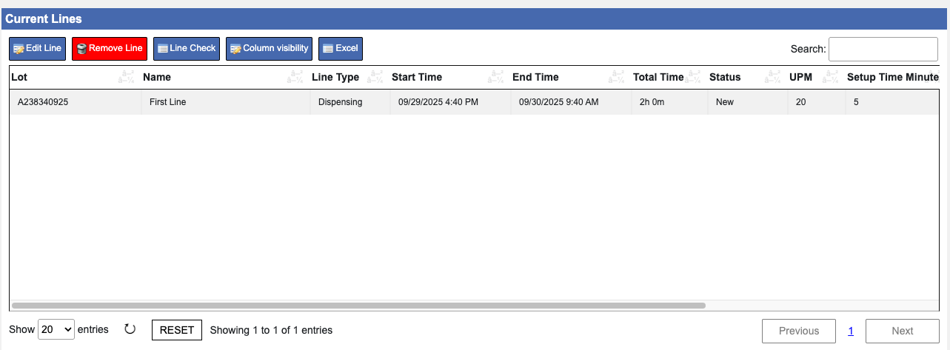The width and height of the screenshot is (950, 350).
Task: Click the refresh table icon
Action: pyautogui.click(x=130, y=329)
